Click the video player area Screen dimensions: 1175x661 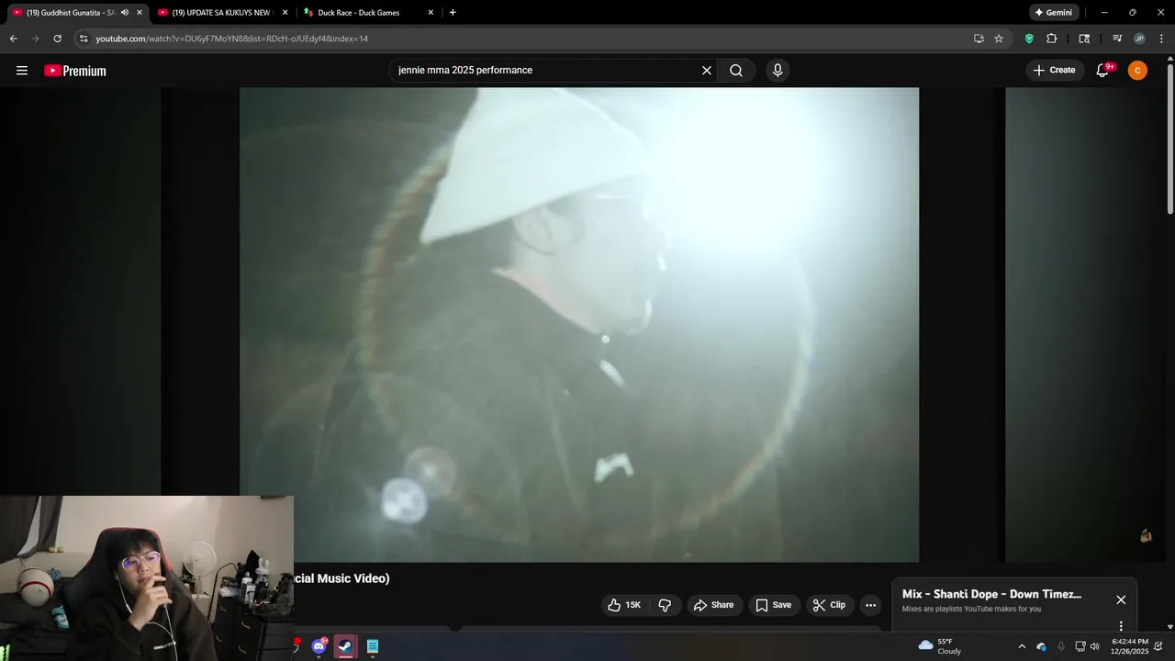[x=579, y=324]
